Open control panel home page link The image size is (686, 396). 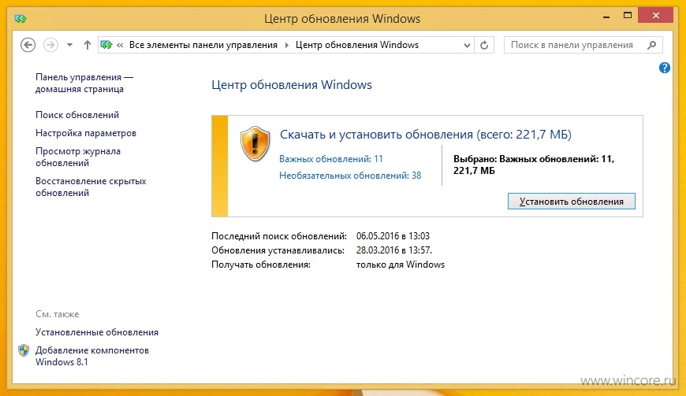(x=84, y=83)
